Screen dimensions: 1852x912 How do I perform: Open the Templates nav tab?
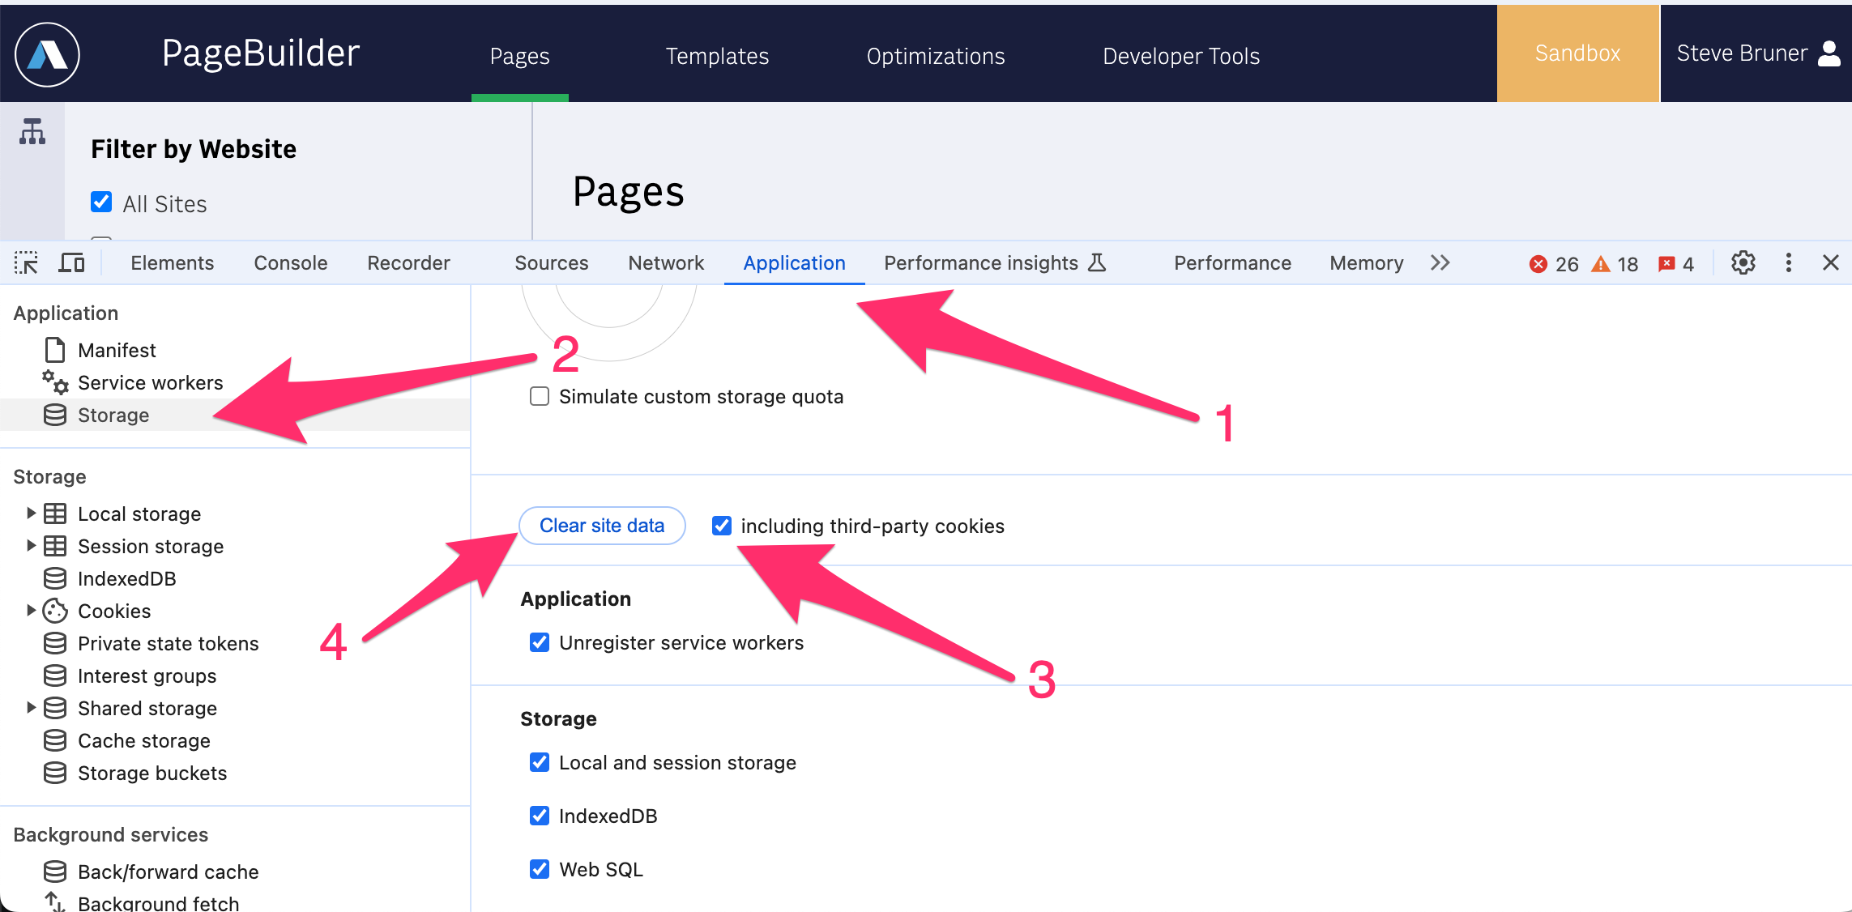coord(717,56)
